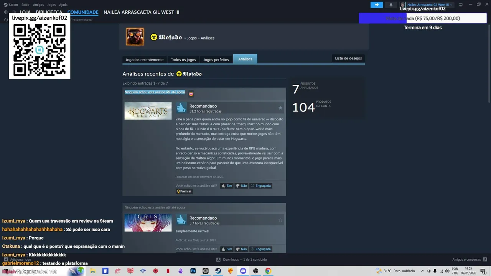Open the notifications bell
The height and width of the screenshot is (276, 491).
pyautogui.click(x=391, y=5)
